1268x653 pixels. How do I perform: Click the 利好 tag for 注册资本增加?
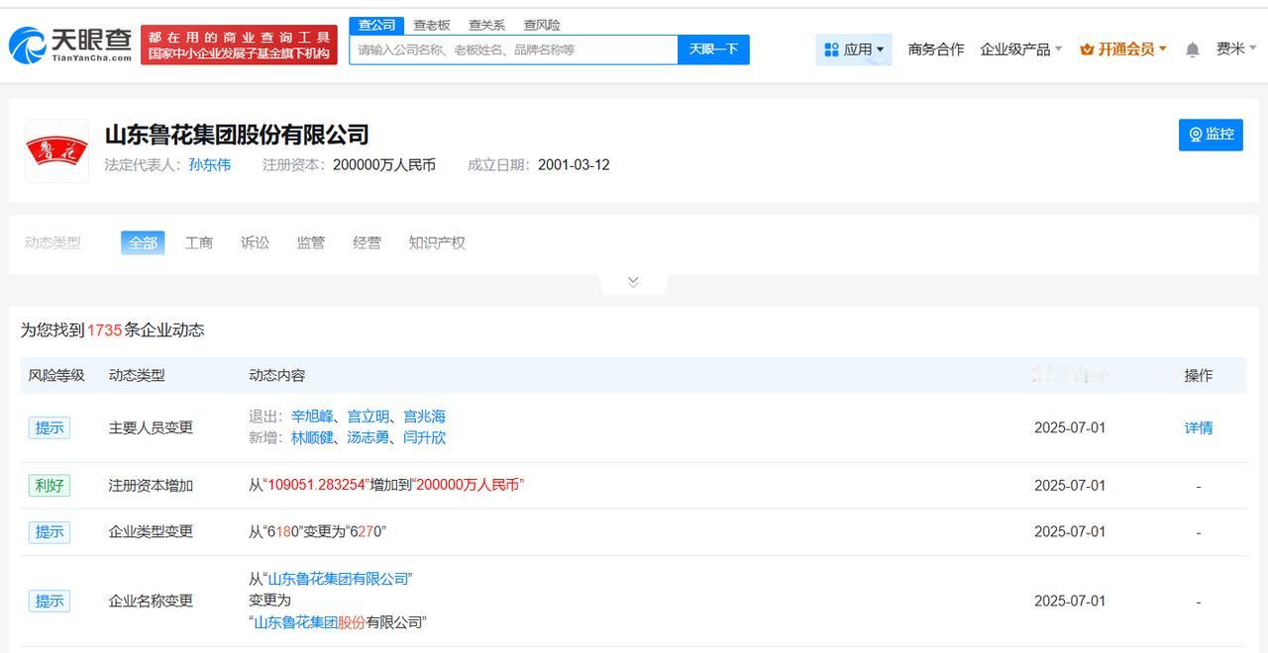50,486
